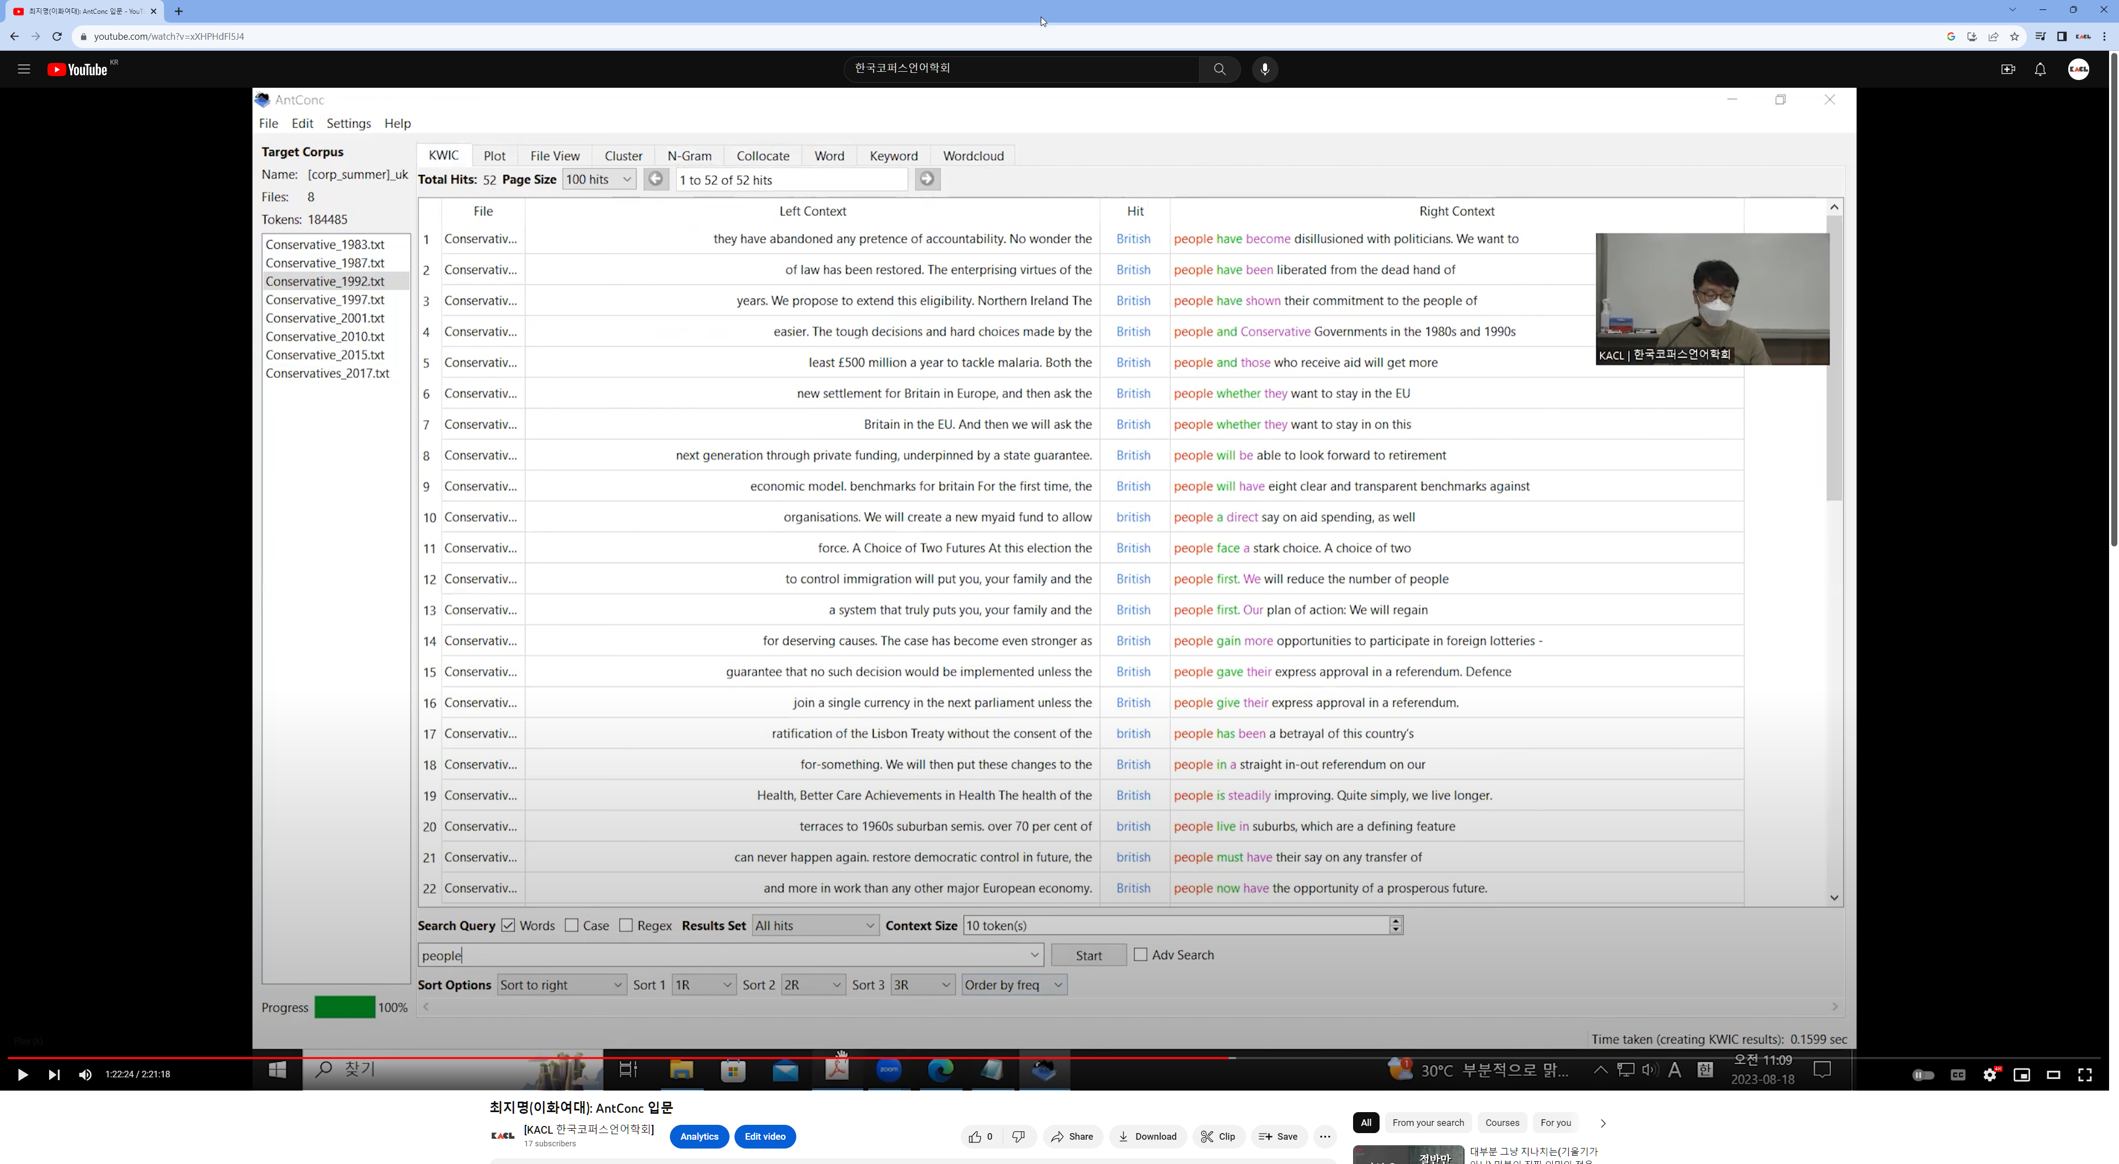This screenshot has height=1164, width=2119.
Task: Switch to theater mode
Action: coord(2053,1075)
